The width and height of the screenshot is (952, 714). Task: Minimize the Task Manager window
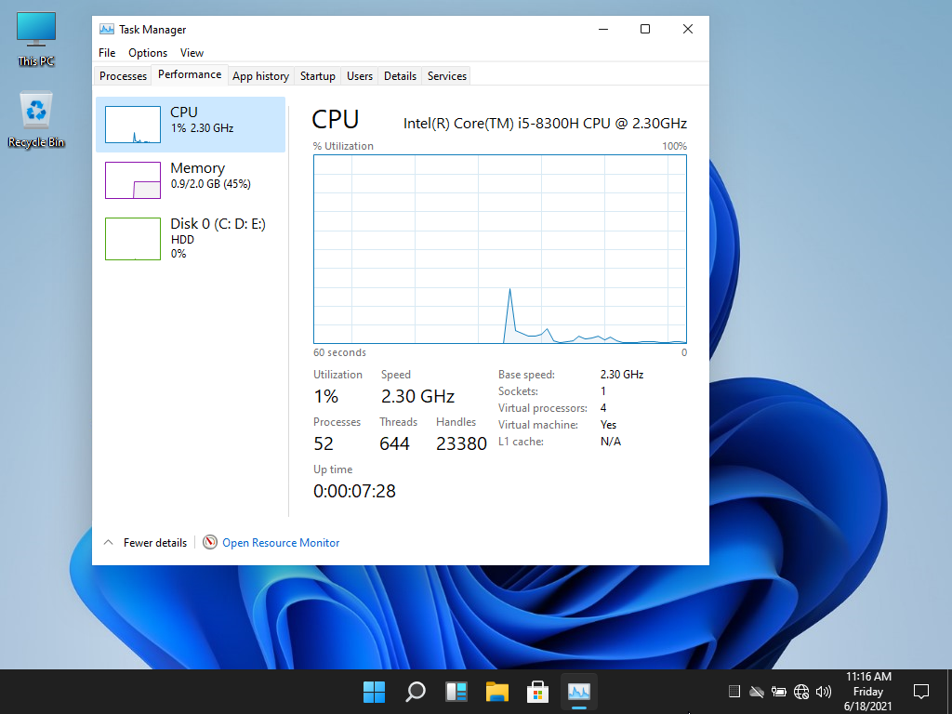tap(603, 29)
